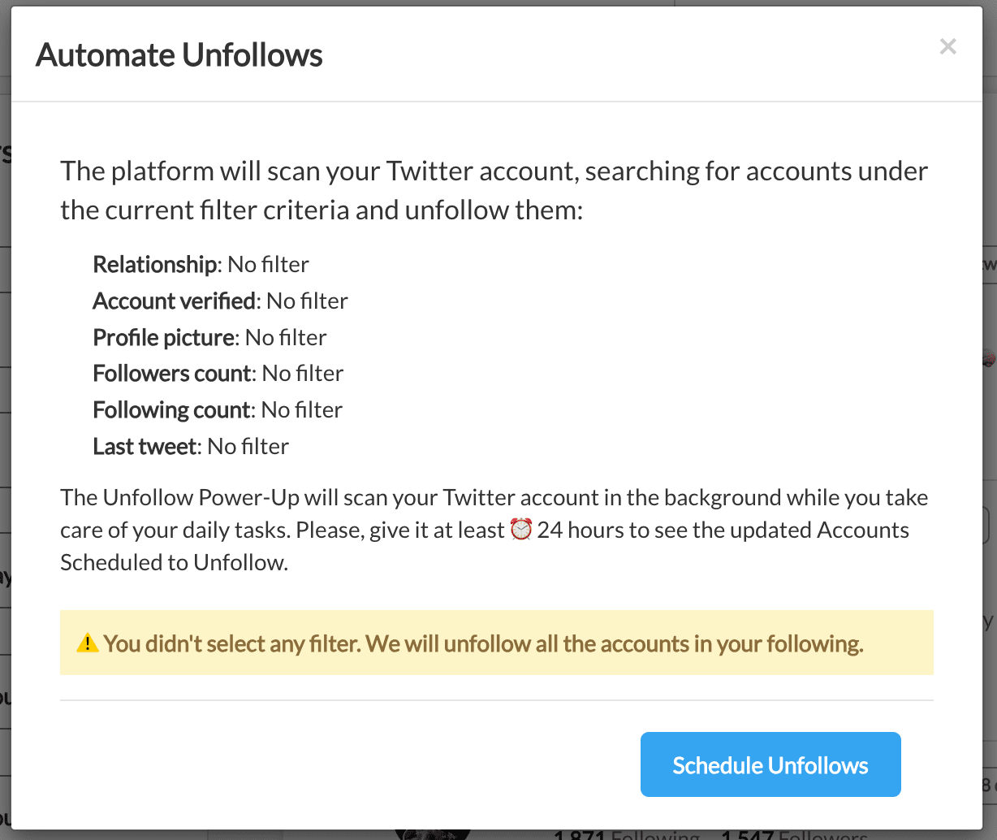Click the Account verified filter entry
The height and width of the screenshot is (840, 997).
(x=220, y=301)
